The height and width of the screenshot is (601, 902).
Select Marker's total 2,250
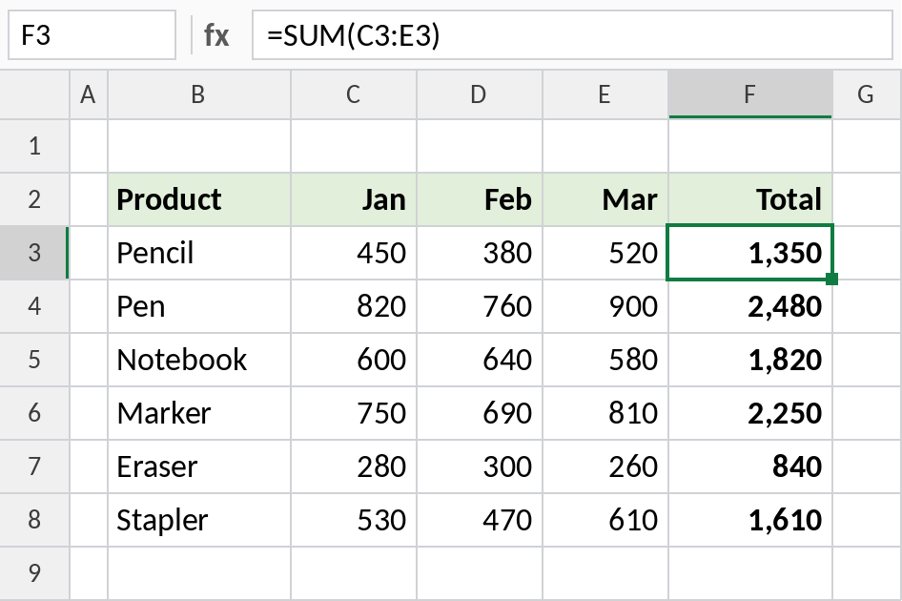[x=750, y=413]
